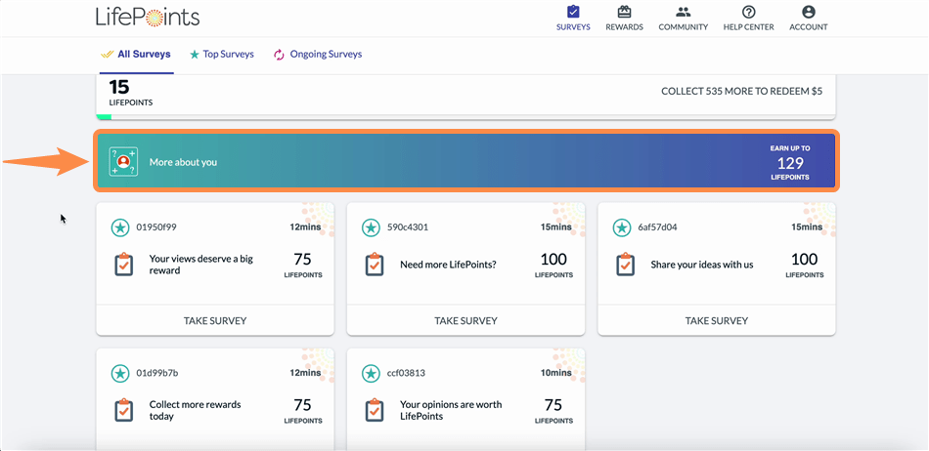Switch to the Ongoing Surveys tab
This screenshot has width=929, height=451.
point(318,55)
